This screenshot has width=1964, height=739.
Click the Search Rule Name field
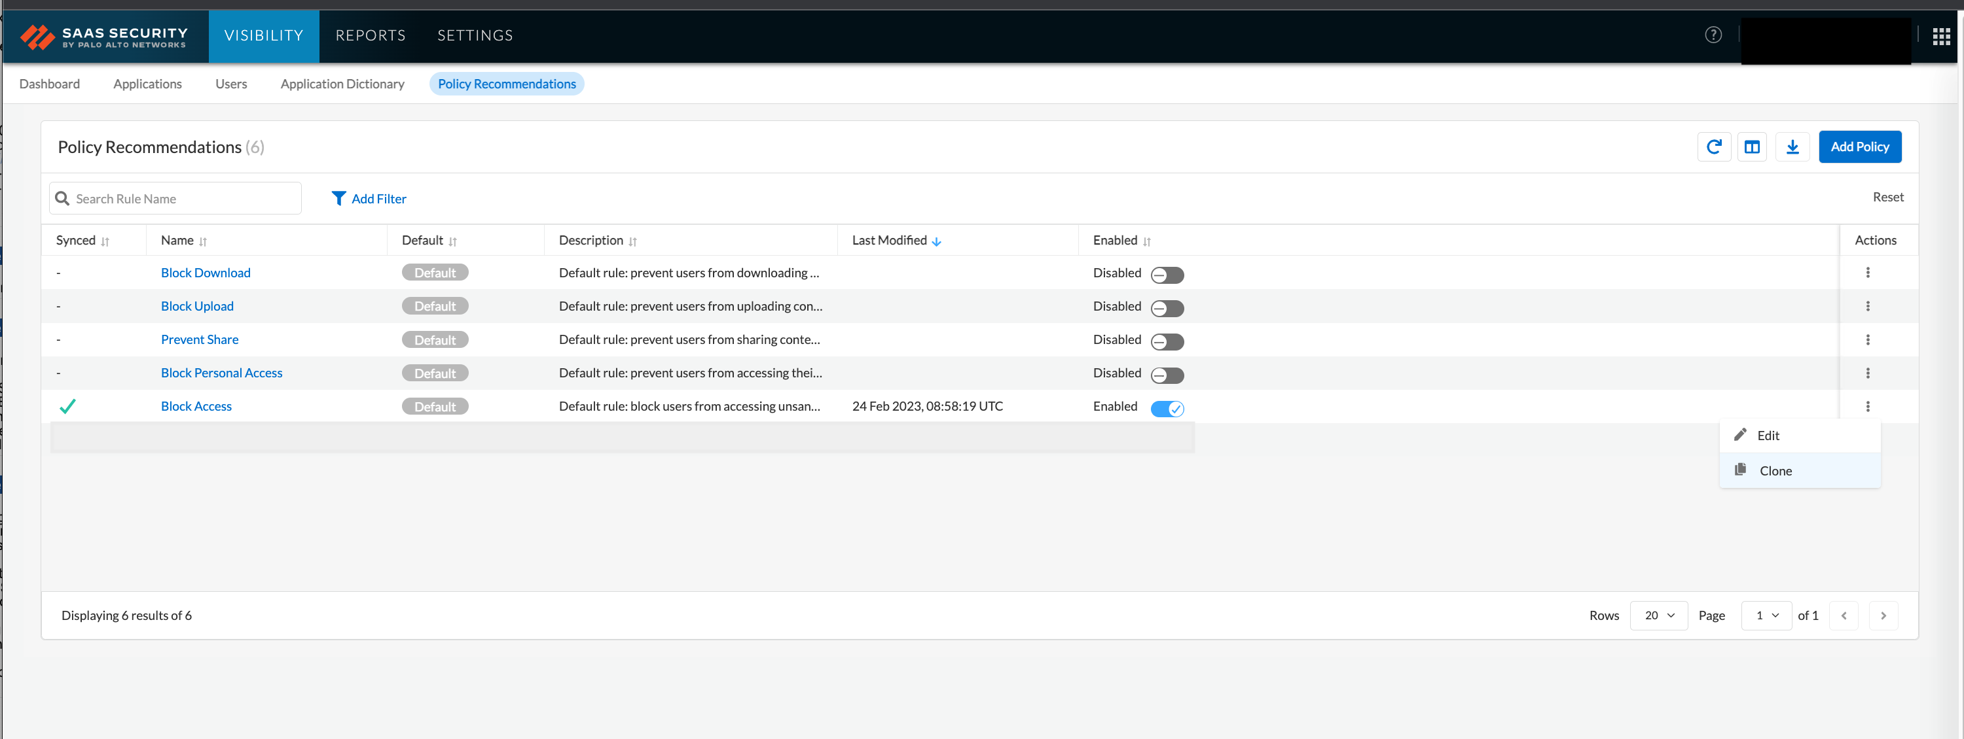(x=183, y=199)
